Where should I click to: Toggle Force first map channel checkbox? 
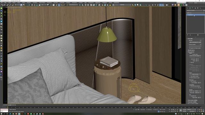[x=190, y=86]
